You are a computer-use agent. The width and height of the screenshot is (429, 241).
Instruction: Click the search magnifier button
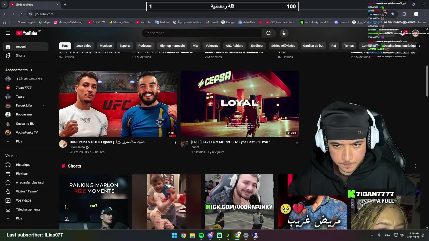click(x=269, y=33)
